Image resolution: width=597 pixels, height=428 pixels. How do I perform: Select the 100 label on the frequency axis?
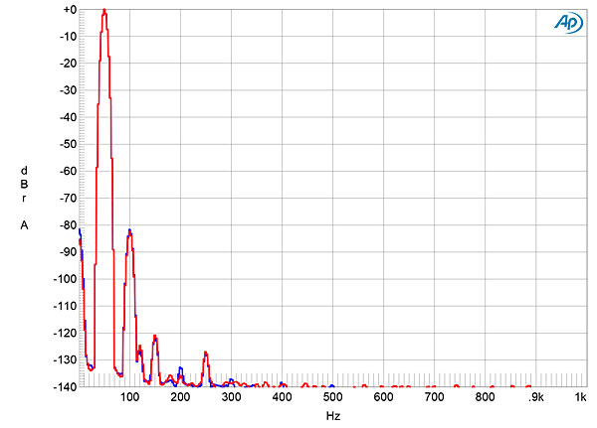tap(129, 397)
